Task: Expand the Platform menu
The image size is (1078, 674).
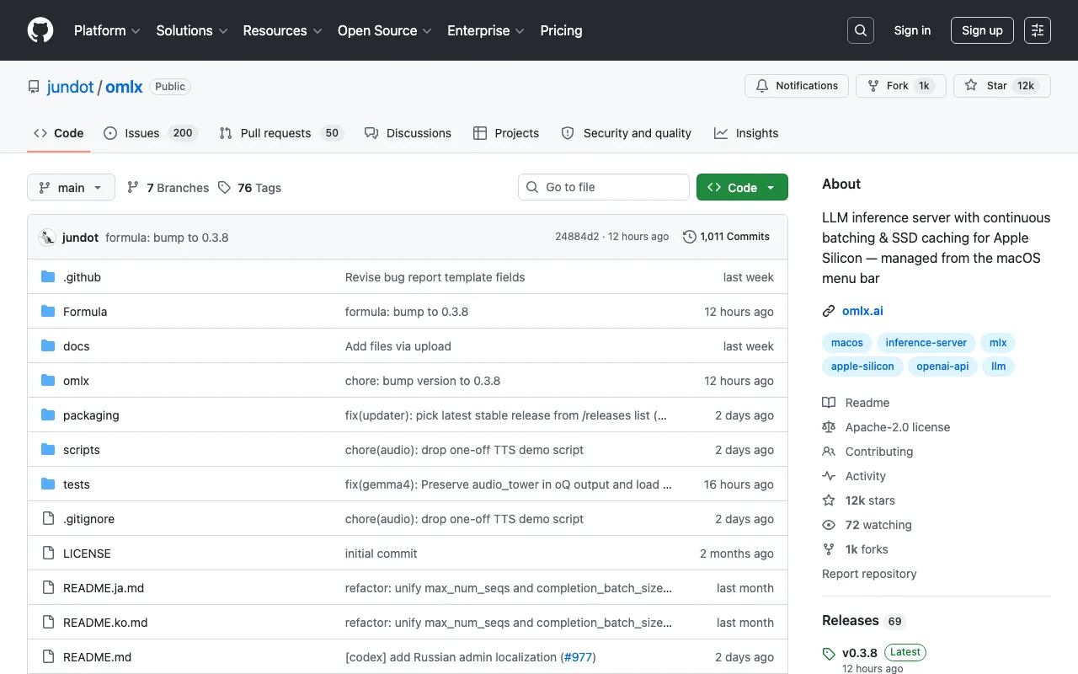Action: point(107,30)
